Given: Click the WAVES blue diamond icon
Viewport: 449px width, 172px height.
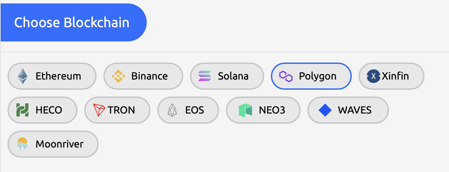Looking at the screenshot, I should [x=325, y=110].
